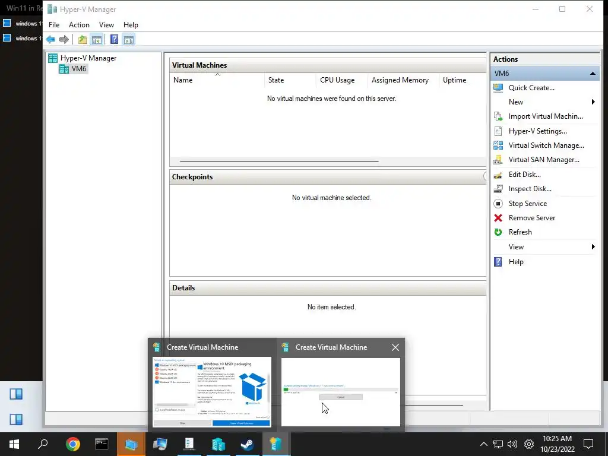
Task: Open Steam from the taskbar
Action: (247, 444)
